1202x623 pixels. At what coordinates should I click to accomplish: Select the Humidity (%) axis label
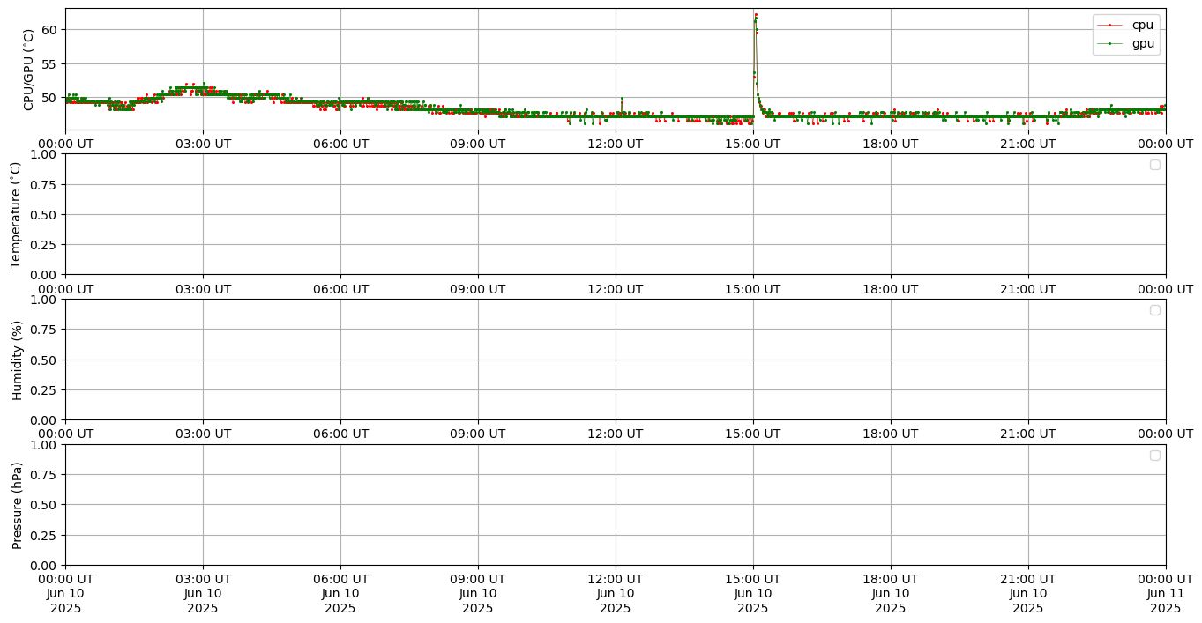pos(16,360)
